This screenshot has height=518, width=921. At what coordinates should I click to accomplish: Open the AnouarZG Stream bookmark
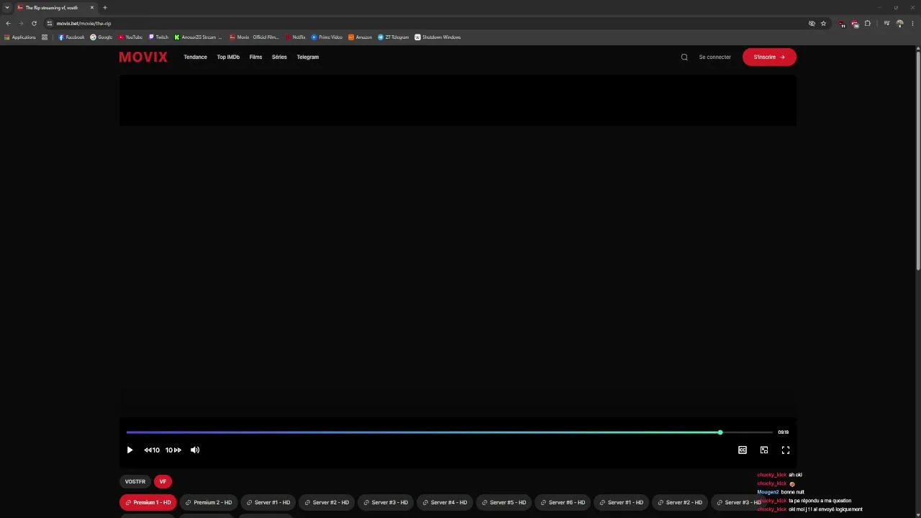(x=198, y=37)
